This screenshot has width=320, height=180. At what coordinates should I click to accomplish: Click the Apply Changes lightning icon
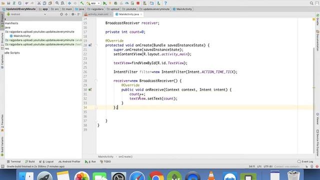pos(110,3)
